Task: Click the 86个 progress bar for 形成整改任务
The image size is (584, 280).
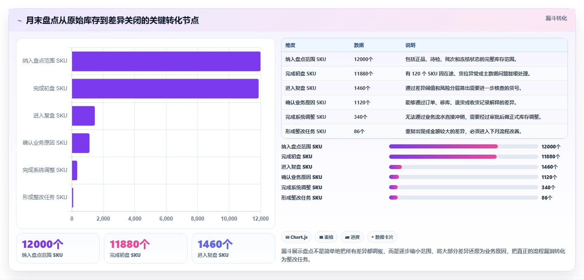Action: [464, 198]
